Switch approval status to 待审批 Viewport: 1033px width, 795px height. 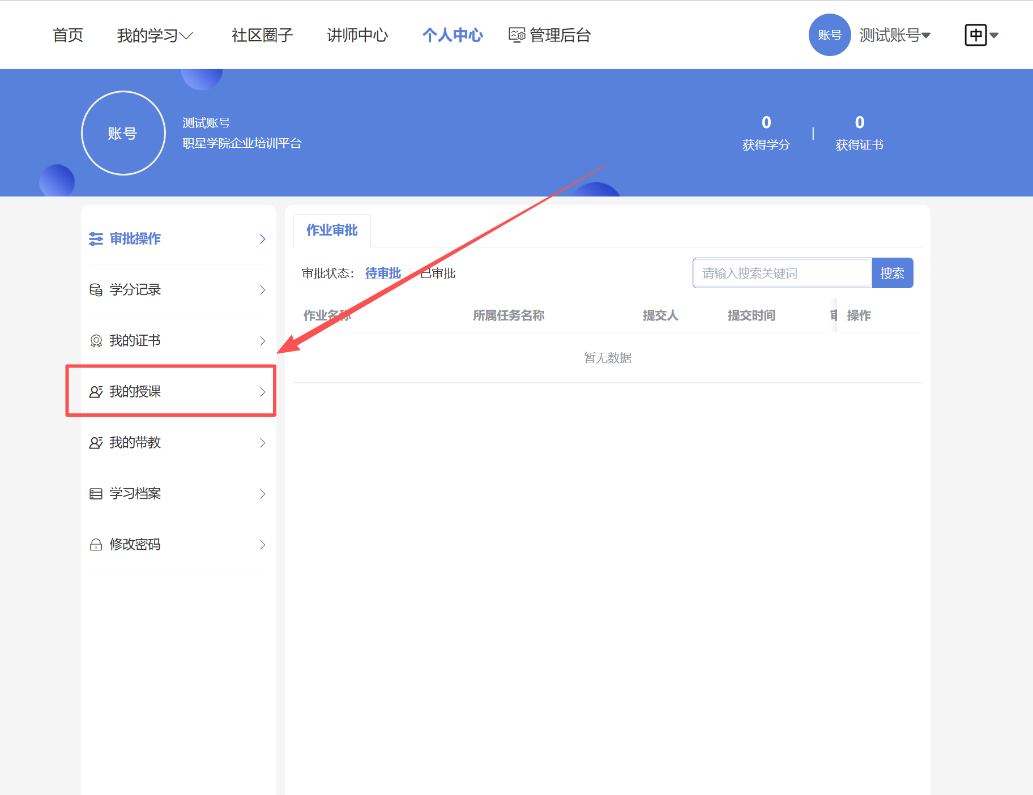pos(383,273)
